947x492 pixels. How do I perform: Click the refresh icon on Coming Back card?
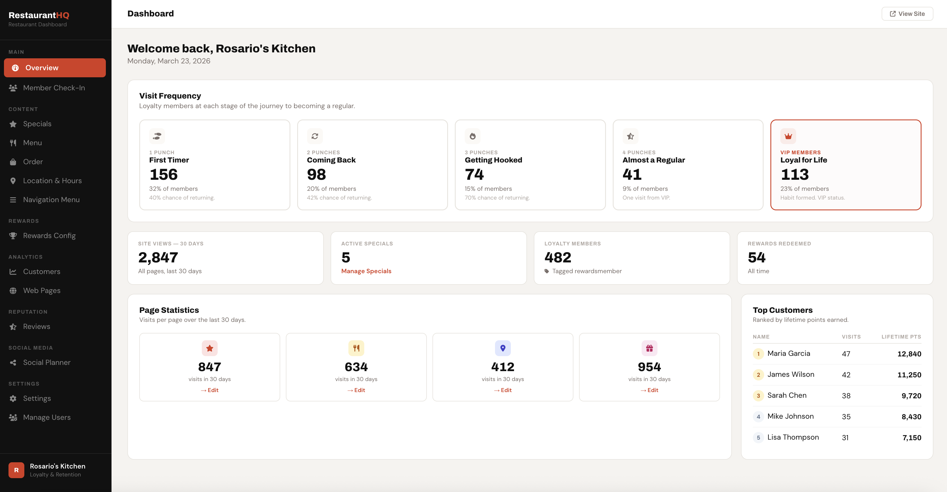coord(315,136)
